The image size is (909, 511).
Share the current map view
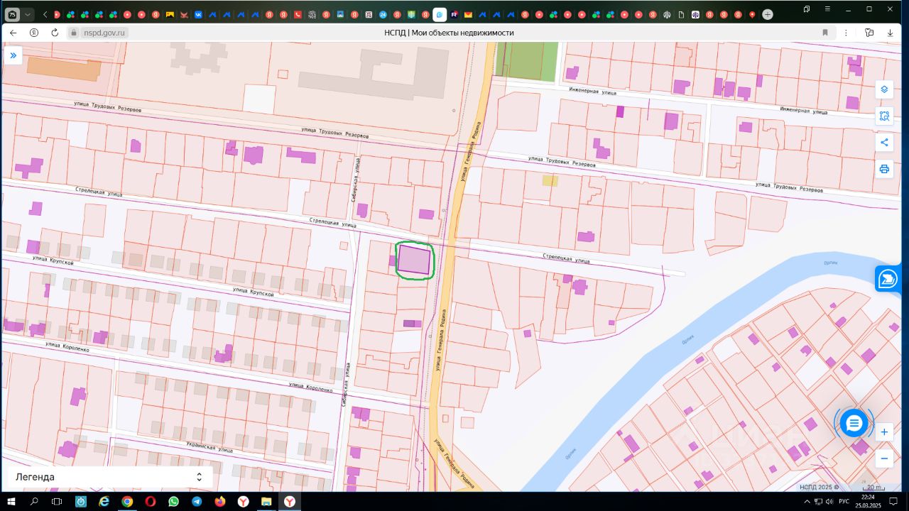click(884, 143)
